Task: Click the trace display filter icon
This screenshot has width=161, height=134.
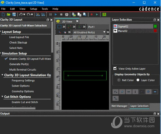Action: click(116, 92)
